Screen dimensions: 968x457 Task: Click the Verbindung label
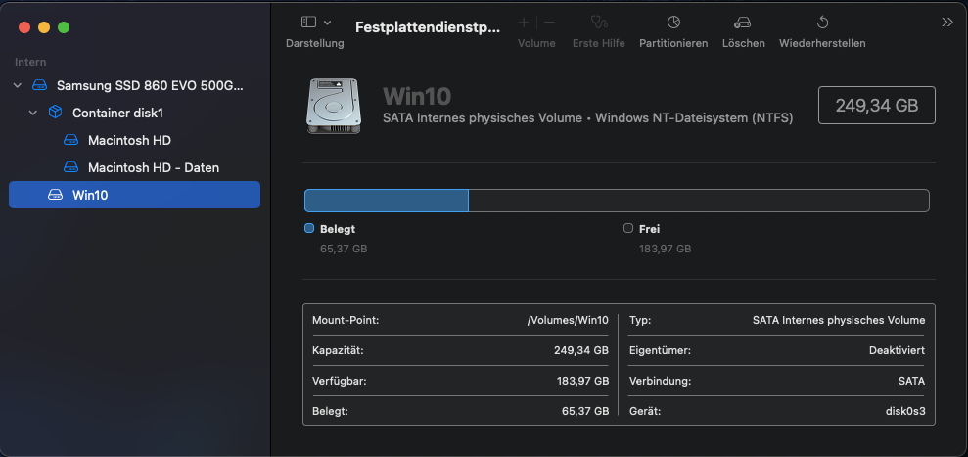pos(660,381)
